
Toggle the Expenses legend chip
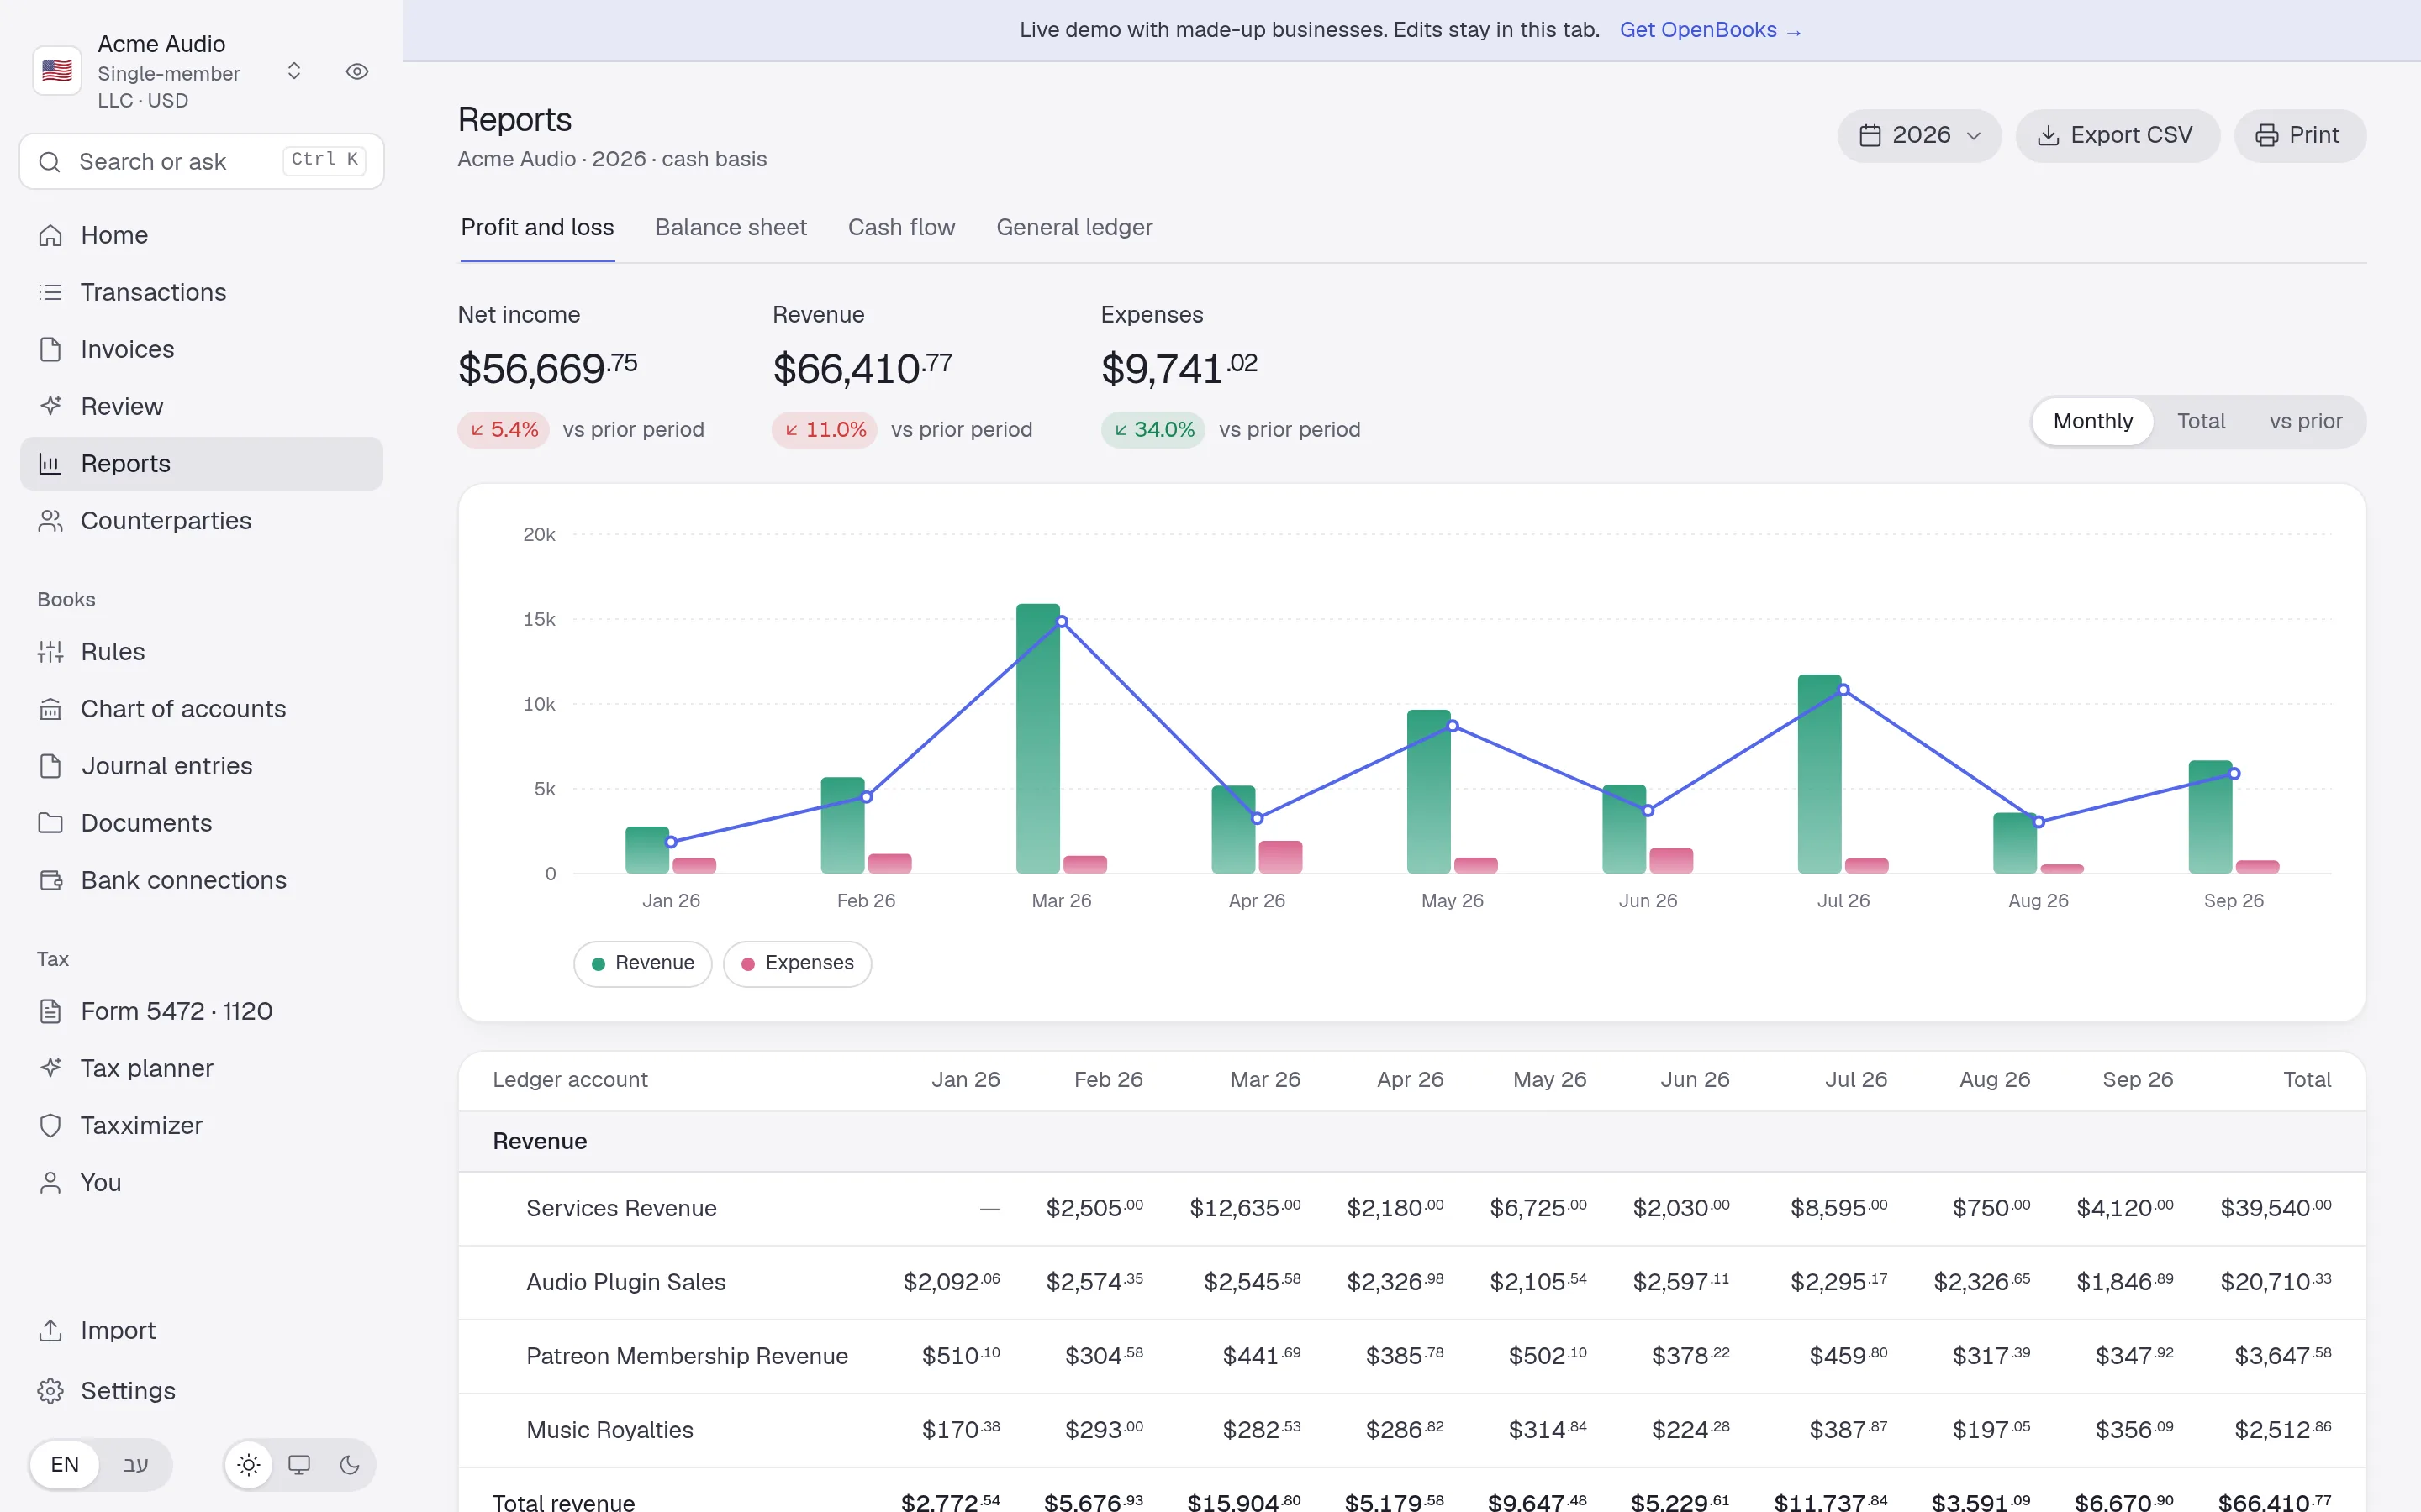[x=797, y=963]
